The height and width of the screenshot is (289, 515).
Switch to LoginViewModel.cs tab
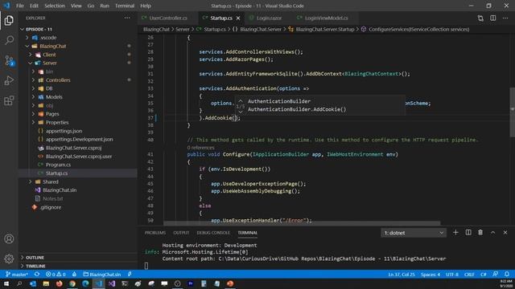point(326,18)
